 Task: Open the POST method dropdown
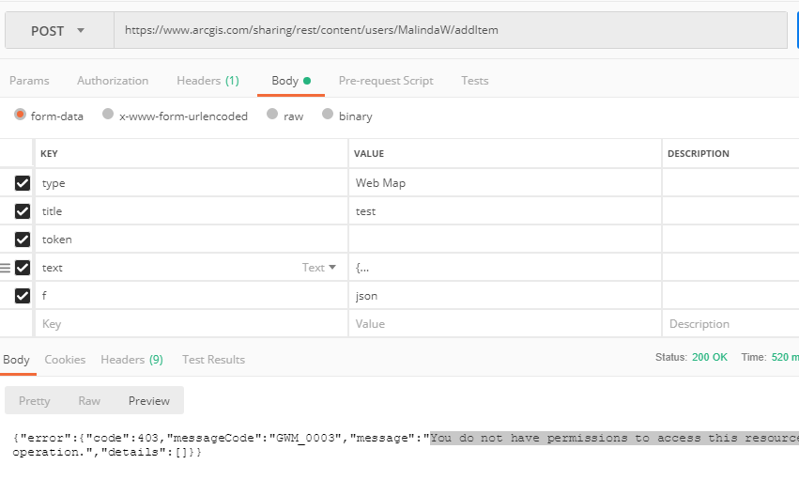coord(59,31)
